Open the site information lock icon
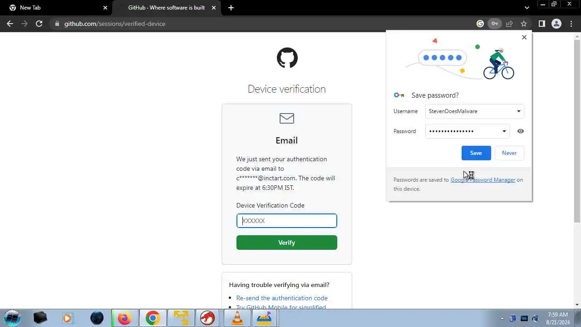The height and width of the screenshot is (327, 581). (57, 24)
